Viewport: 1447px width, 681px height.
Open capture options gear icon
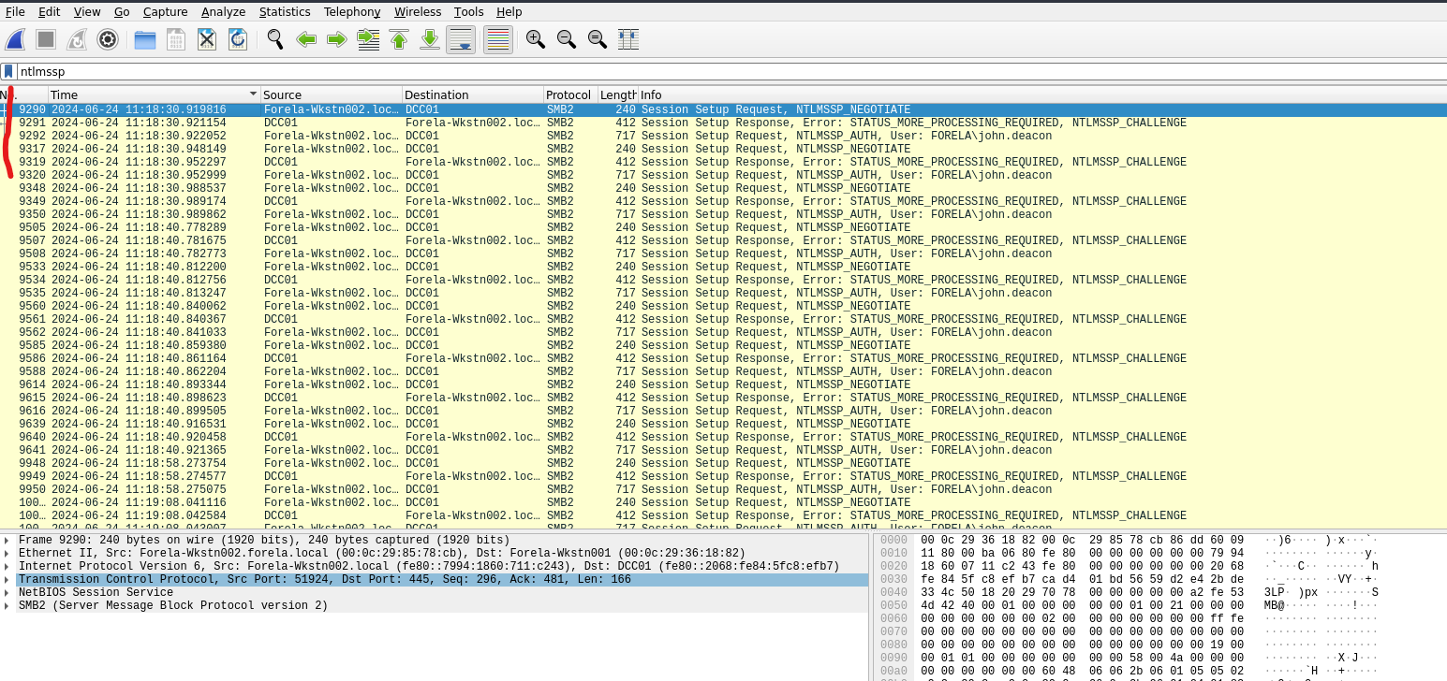coord(108,39)
